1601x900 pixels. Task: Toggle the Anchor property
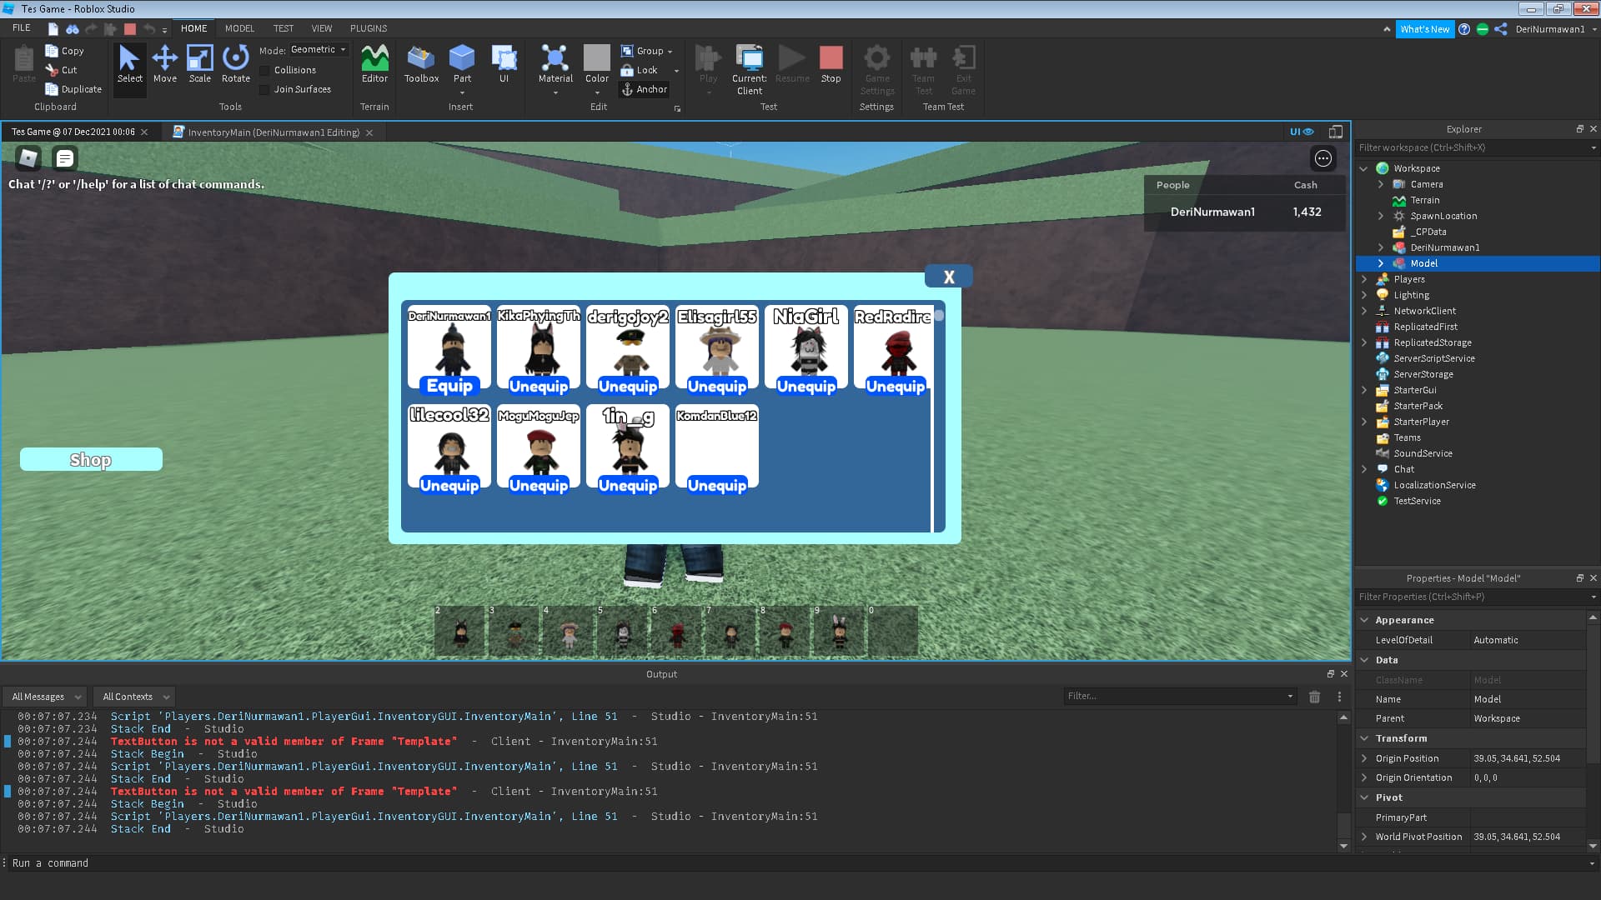(x=644, y=89)
